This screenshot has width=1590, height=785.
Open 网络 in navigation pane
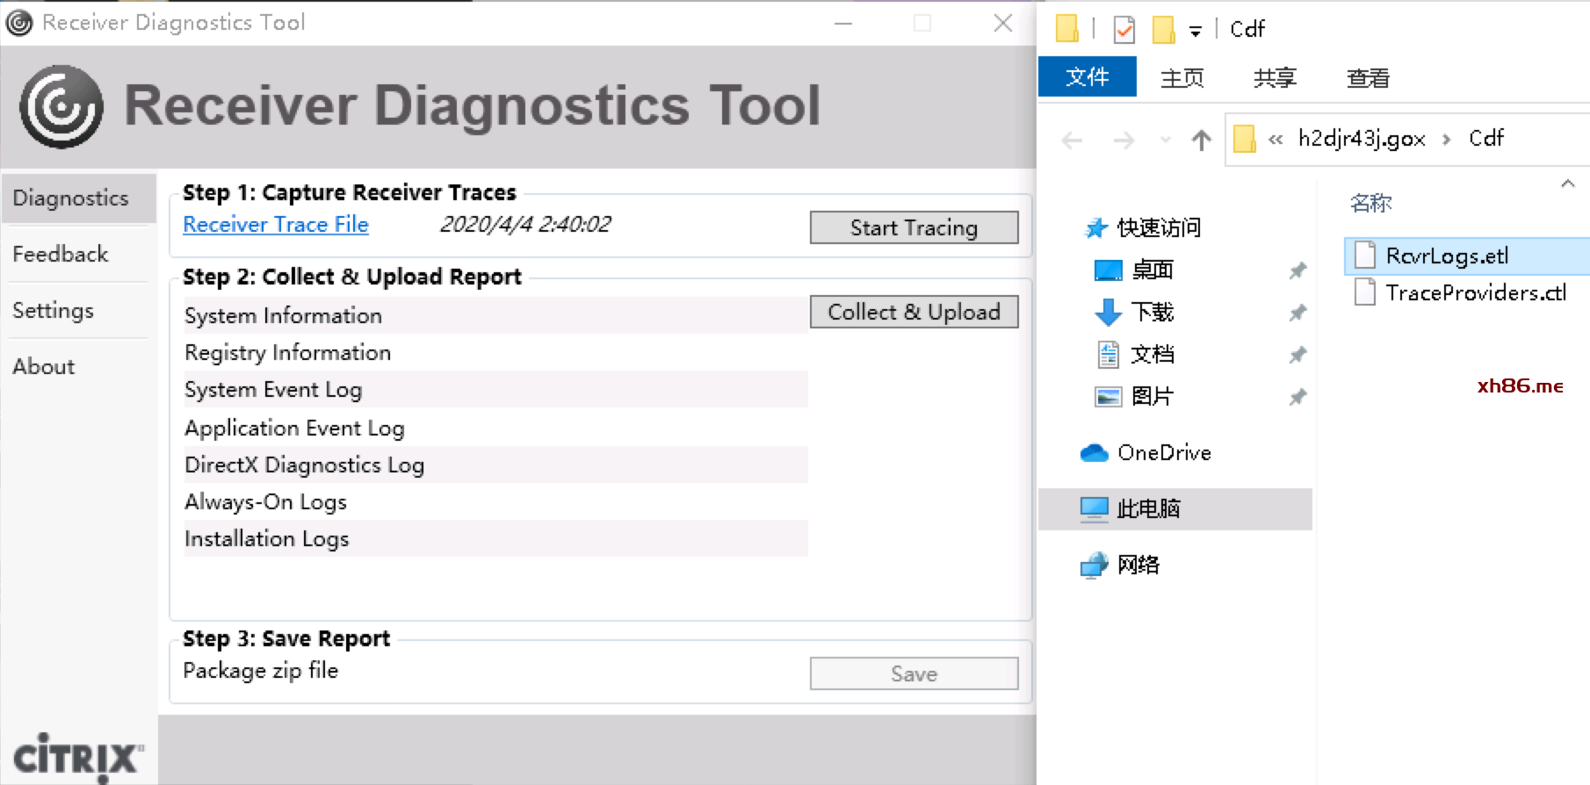pos(1138,565)
